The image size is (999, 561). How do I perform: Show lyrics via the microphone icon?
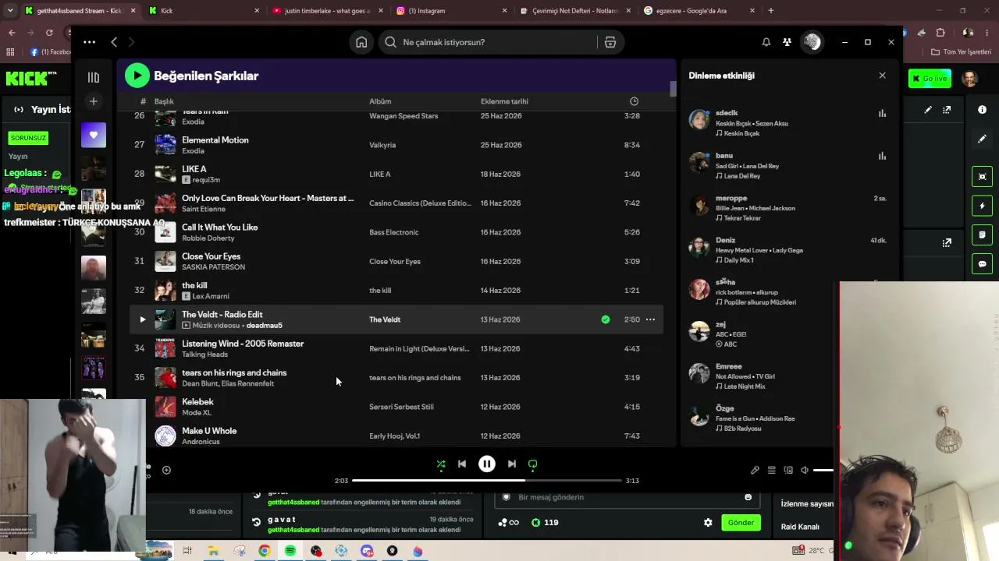tap(755, 471)
